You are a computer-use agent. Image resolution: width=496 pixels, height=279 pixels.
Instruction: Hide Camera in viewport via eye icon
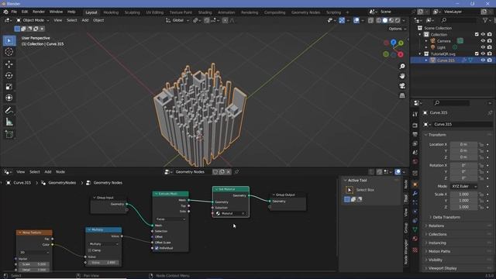click(483, 41)
